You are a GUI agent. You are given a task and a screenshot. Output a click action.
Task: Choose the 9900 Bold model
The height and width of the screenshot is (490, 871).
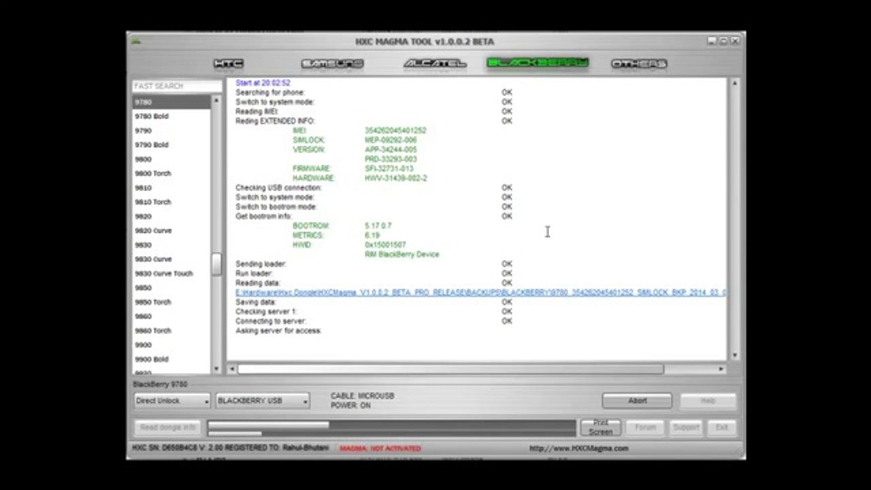pyautogui.click(x=171, y=359)
